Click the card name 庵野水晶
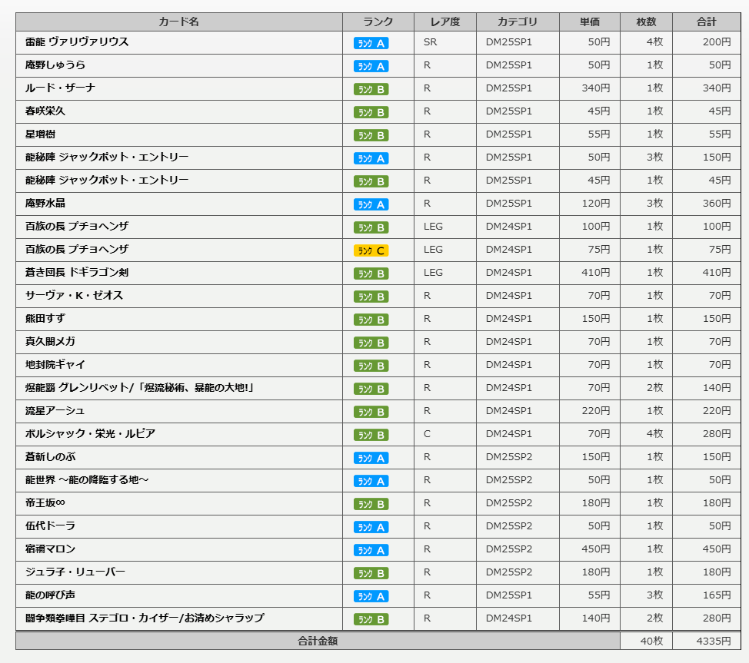Screen dimensions: 749x663 pos(45,204)
